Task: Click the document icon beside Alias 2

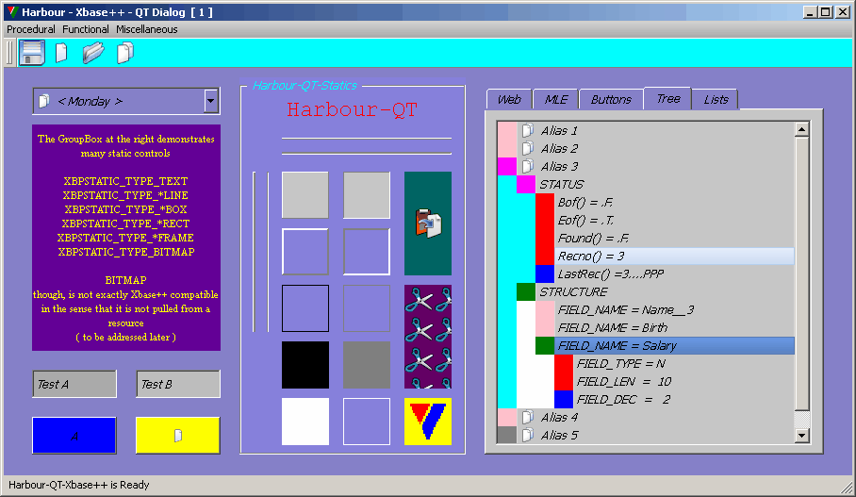Action: point(527,149)
